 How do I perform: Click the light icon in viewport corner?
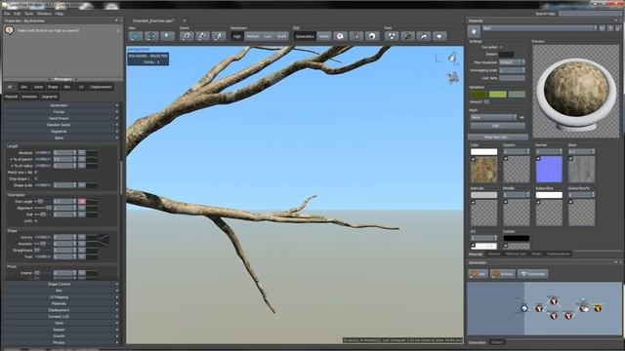[453, 58]
